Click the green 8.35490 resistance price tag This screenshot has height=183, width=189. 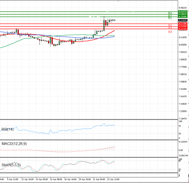[x=183, y=17]
